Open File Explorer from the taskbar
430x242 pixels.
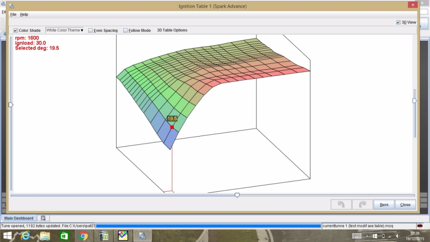[x=45, y=236]
